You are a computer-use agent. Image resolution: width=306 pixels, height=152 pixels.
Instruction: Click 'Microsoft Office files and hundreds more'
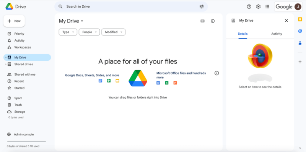coord(181,75)
